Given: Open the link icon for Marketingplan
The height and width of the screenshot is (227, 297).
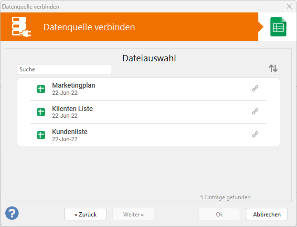Looking at the screenshot, I should [x=255, y=88].
